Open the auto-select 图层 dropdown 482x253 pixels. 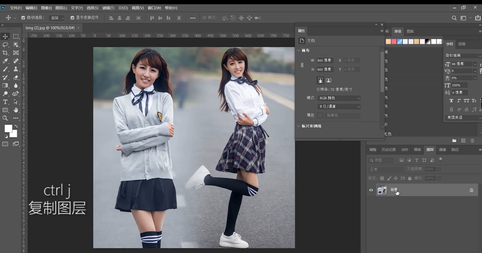(x=57, y=18)
